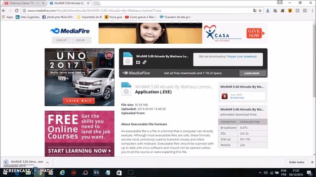Open Chrome menu with three dots
The width and height of the screenshot is (316, 177).
[313, 11]
